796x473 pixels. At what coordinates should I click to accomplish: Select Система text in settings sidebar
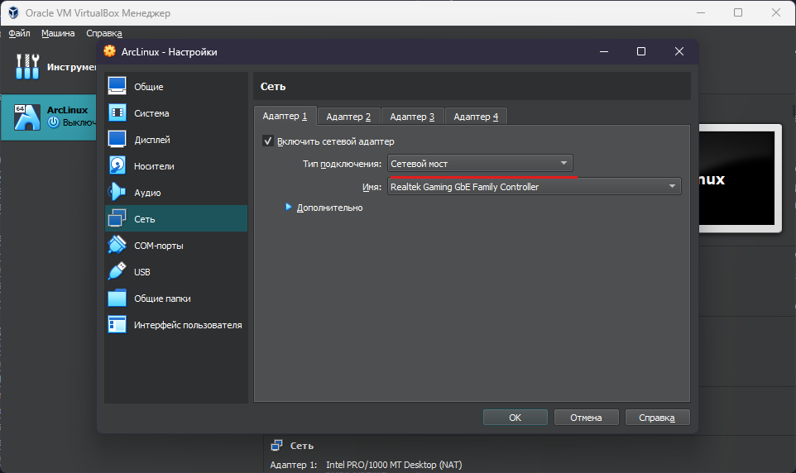(x=151, y=113)
